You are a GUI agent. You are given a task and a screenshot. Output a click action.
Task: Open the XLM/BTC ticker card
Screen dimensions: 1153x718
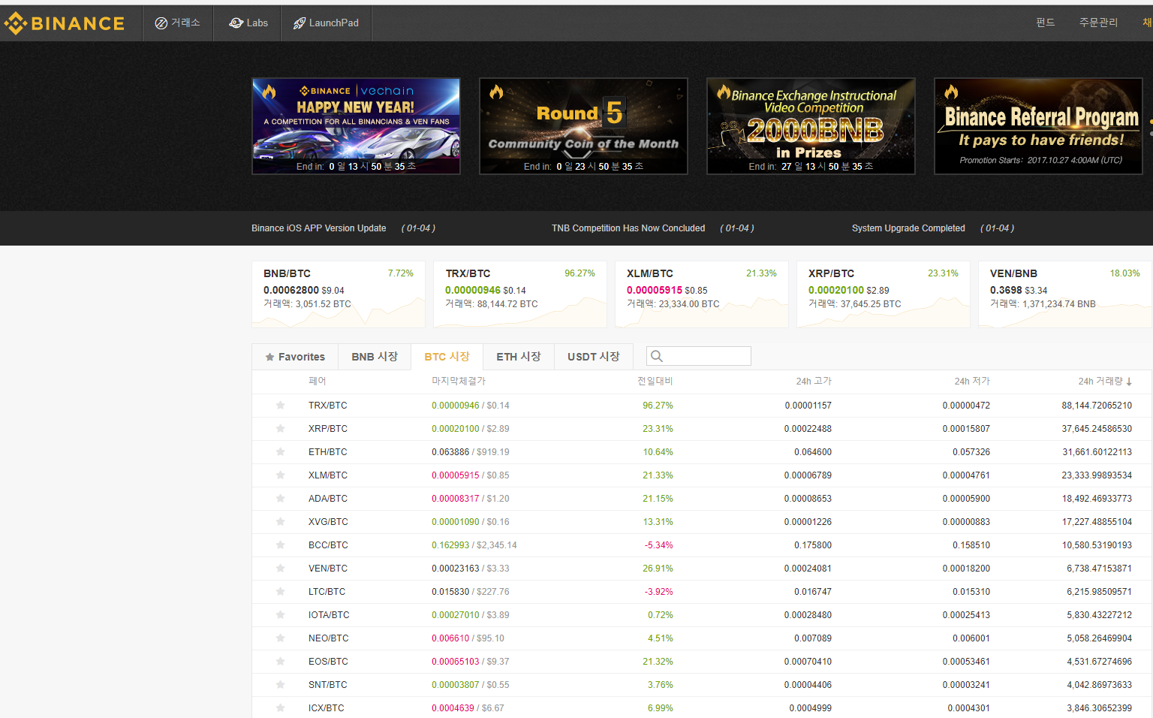(702, 294)
